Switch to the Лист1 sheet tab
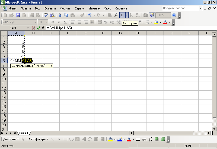 pos(24,133)
